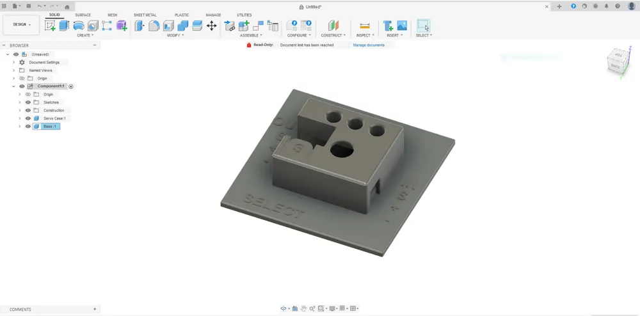This screenshot has height=316, width=640.
Task: Select the Combine tool
Action: [x=183, y=26]
